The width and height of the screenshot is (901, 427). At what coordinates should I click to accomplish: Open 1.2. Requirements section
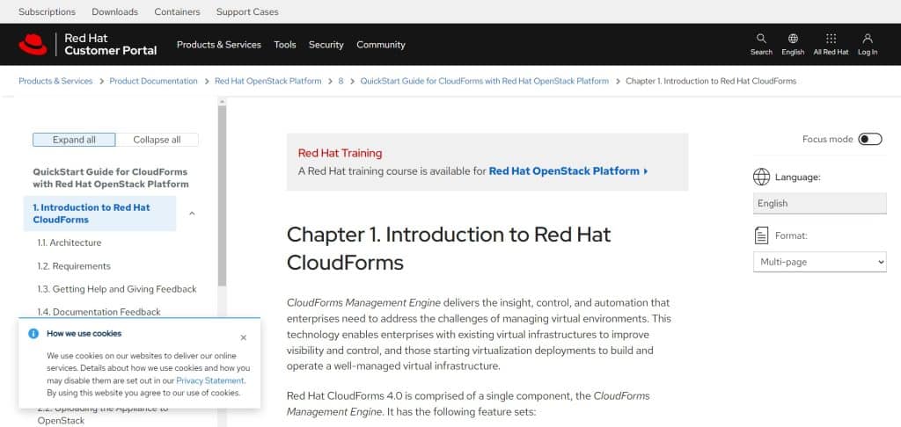point(74,266)
